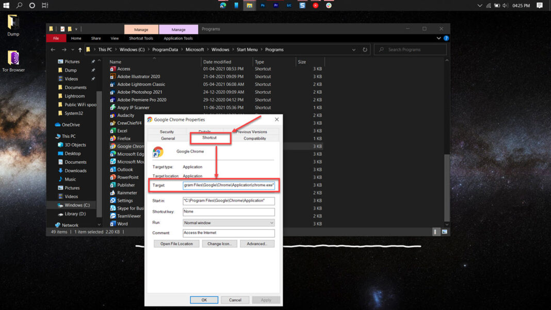Click the back navigation arrow in Explorer
Viewport: 551px width, 310px height.
[x=53, y=49]
